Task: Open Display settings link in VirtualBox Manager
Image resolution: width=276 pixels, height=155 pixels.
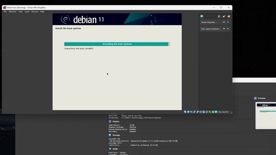Action: pos(116,121)
